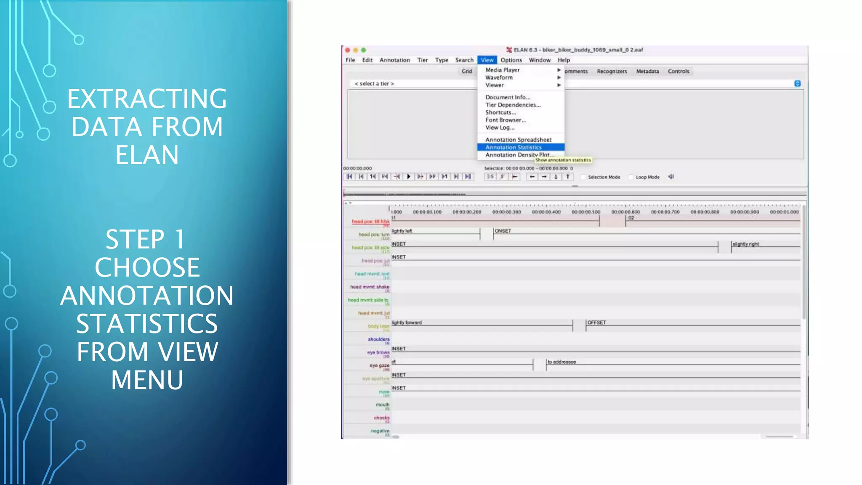Switch to the Recognizers tab
The image size is (862, 485).
click(612, 72)
